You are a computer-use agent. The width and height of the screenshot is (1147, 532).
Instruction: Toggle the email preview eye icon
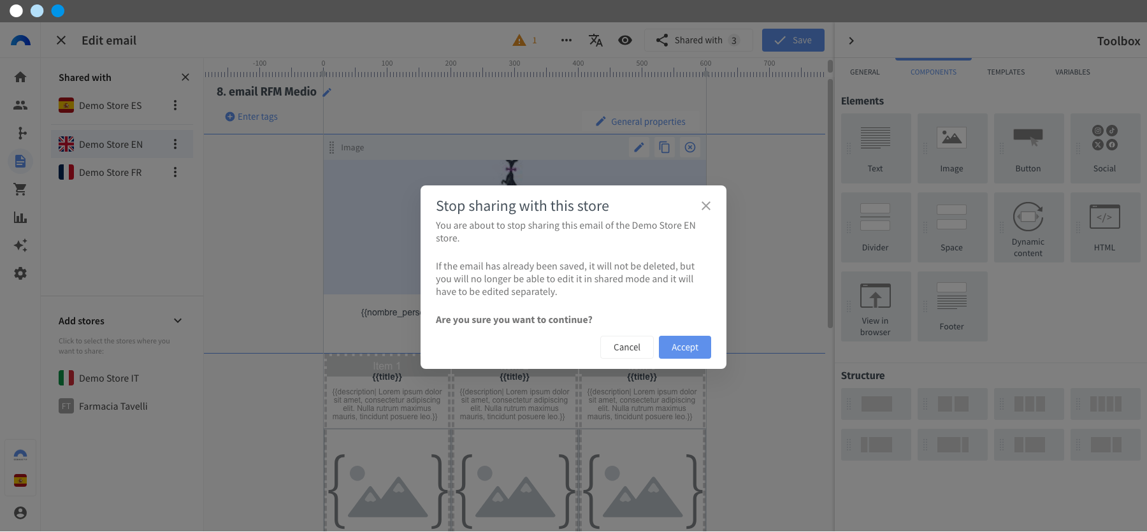click(625, 40)
